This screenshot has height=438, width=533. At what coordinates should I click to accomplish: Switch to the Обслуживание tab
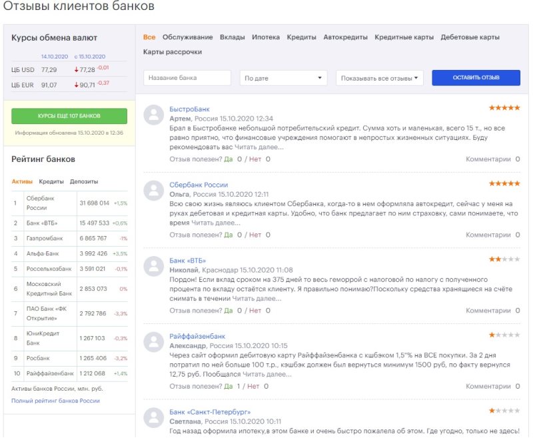coord(188,37)
